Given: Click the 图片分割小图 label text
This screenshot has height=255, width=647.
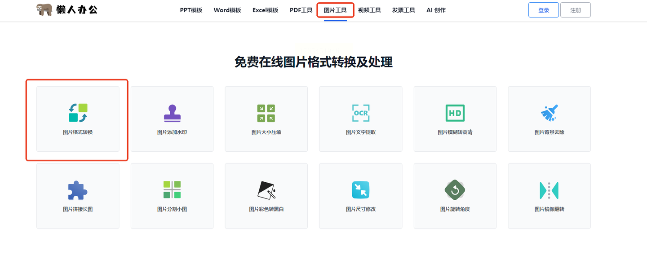Looking at the screenshot, I should click(x=172, y=209).
